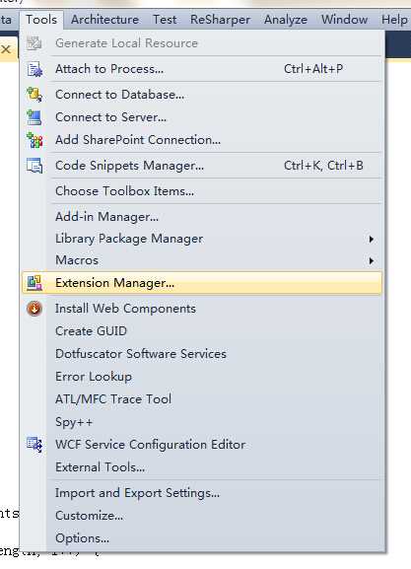Click the Install Web Components download icon
411x569 pixels.
(34, 309)
